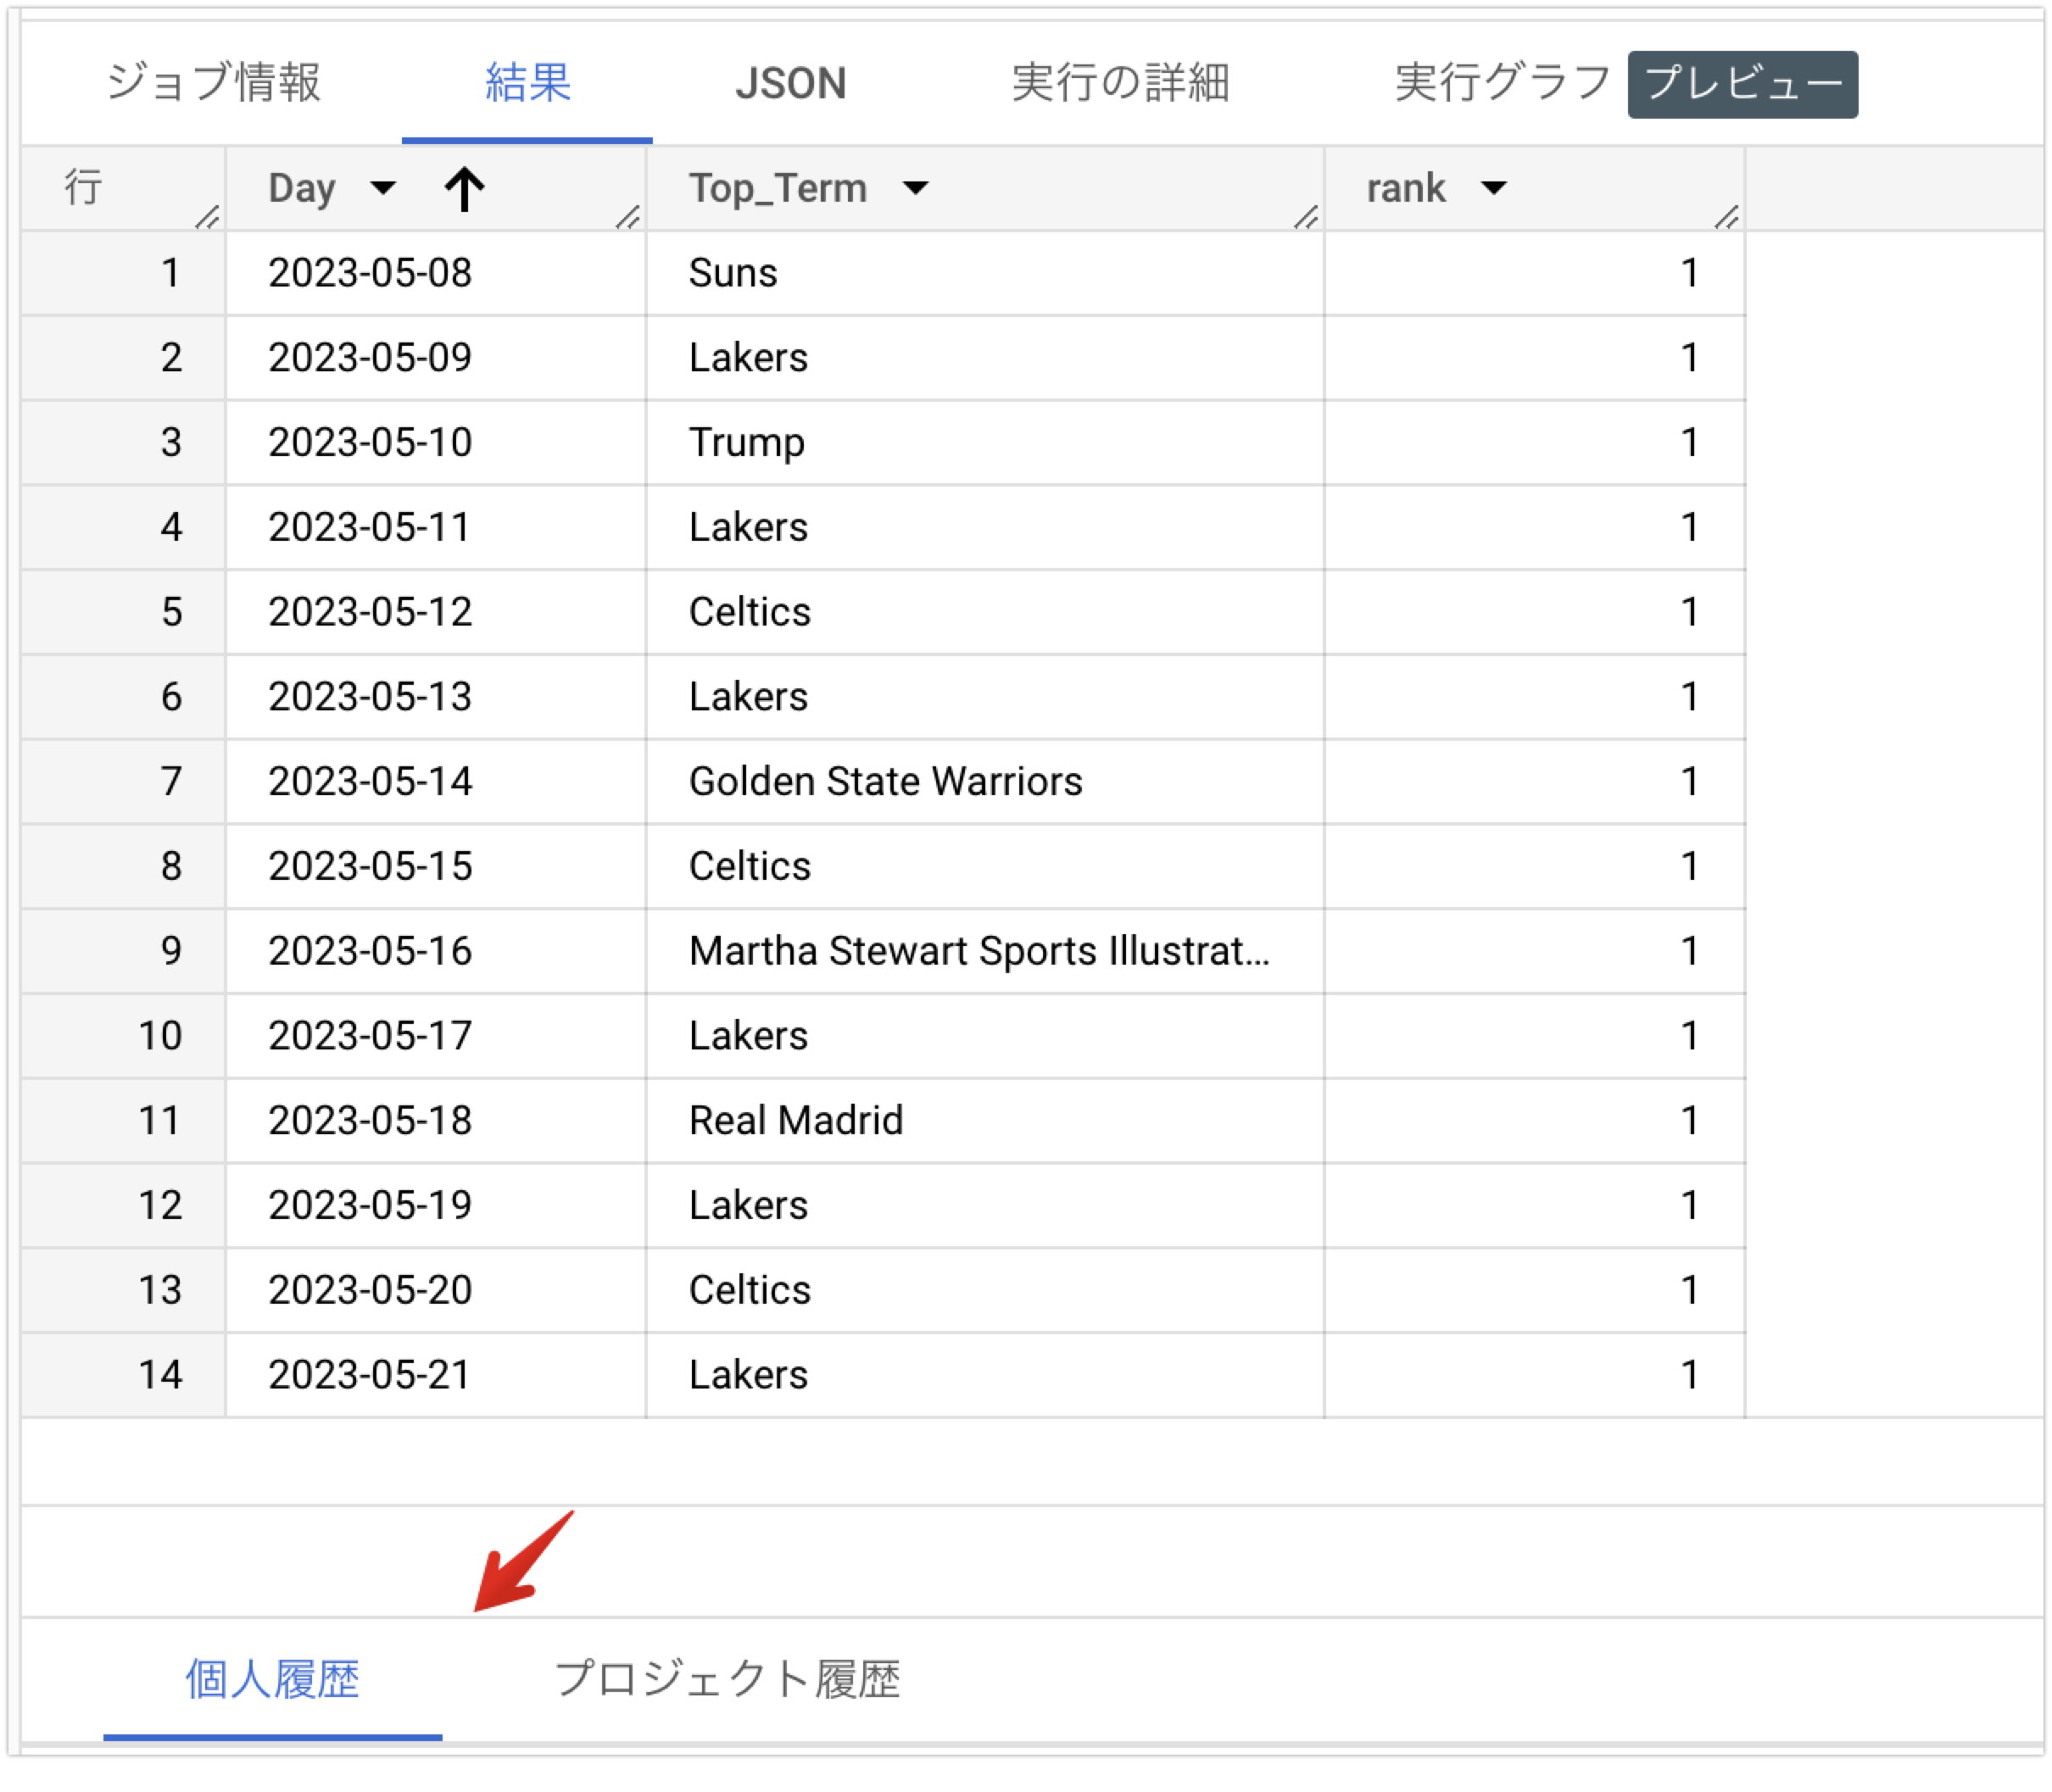Click row number 14
The height and width of the screenshot is (1792, 2052).
[160, 1375]
